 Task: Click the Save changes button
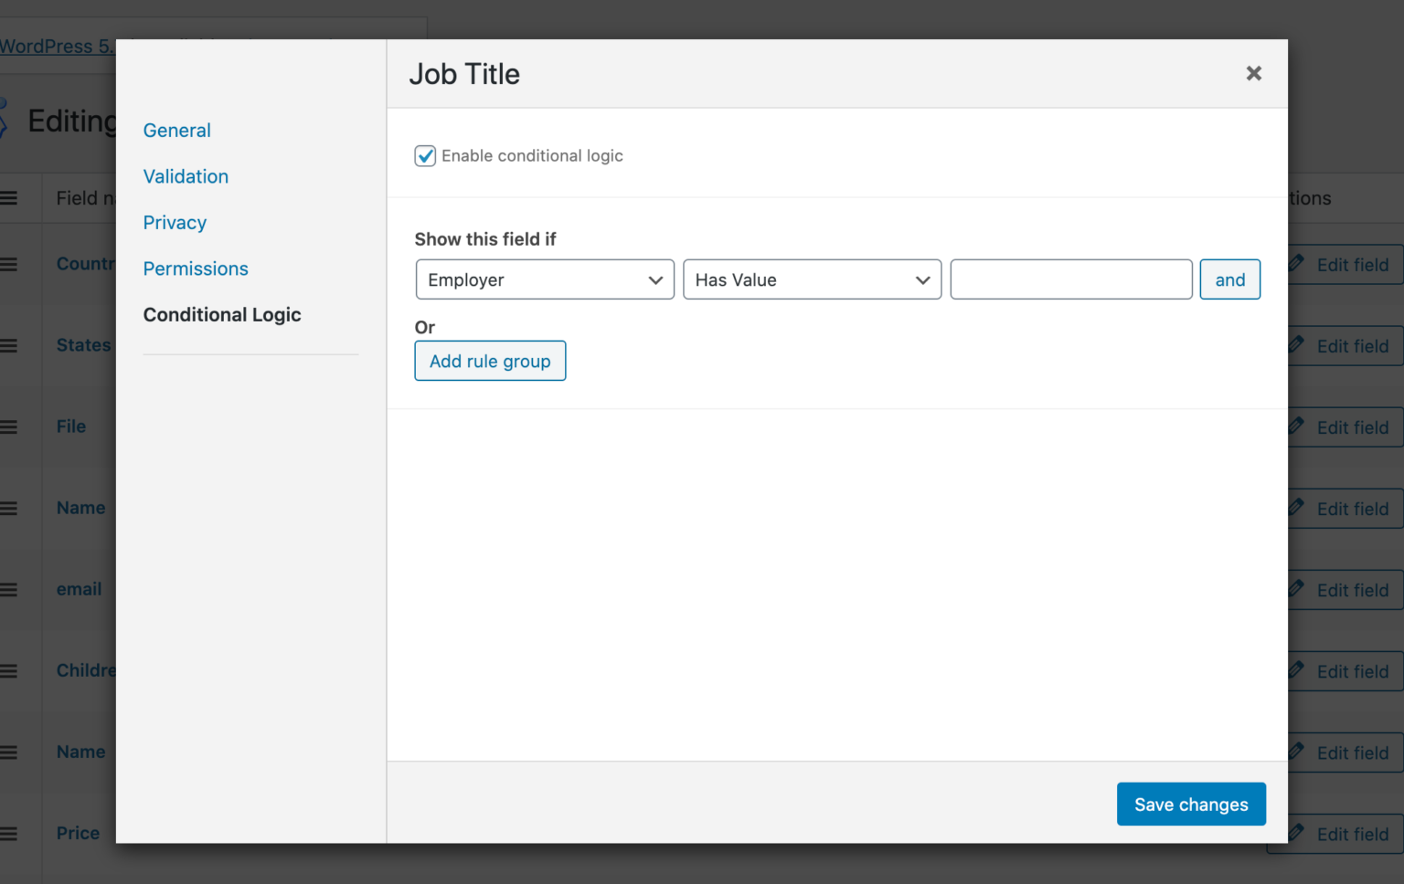(x=1191, y=805)
